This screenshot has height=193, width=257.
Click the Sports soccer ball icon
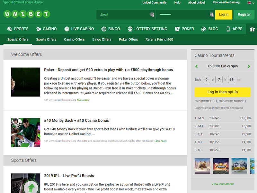click(x=10, y=29)
